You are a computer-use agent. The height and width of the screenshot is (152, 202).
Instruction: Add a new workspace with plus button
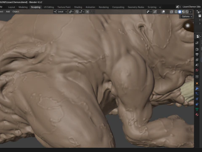point(160,7)
